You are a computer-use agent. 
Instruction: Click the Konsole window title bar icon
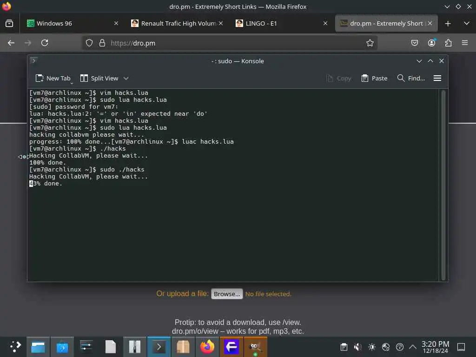tap(33, 61)
